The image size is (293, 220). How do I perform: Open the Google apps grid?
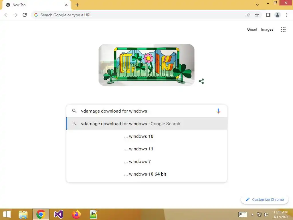pyautogui.click(x=283, y=30)
